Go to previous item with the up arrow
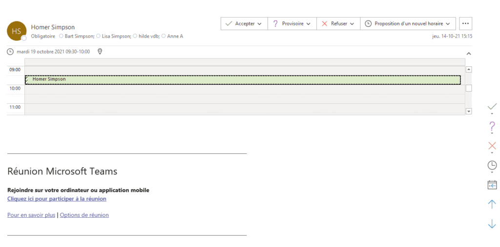 point(492,204)
